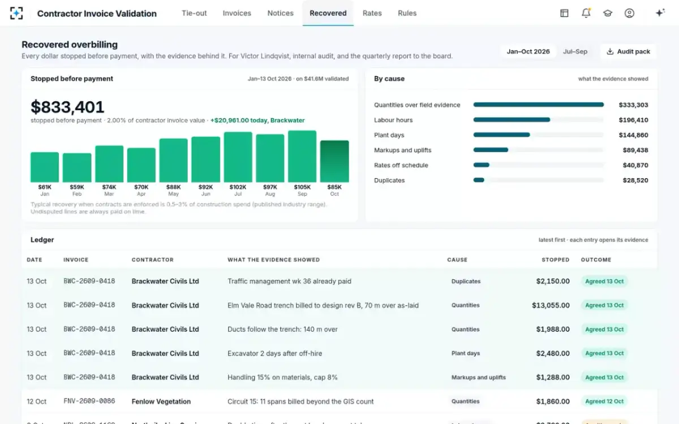Open the notifications bell

click(x=586, y=13)
